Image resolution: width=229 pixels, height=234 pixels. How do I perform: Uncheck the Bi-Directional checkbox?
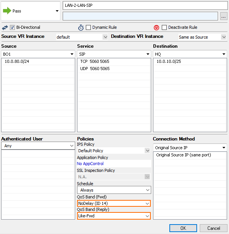[x=12, y=28]
